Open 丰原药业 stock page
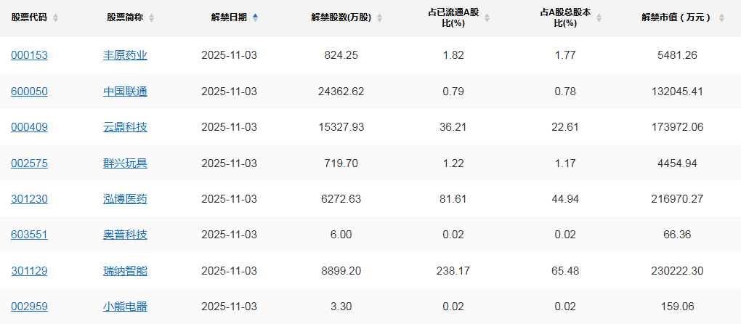The image size is (741, 324). coord(125,55)
